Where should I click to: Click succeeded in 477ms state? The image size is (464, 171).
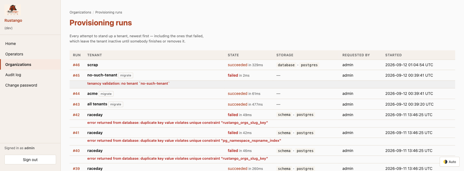click(245, 104)
